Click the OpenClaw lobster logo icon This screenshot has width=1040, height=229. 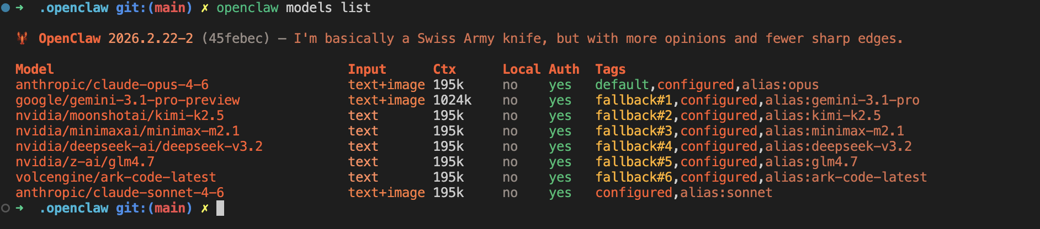pyautogui.click(x=23, y=39)
